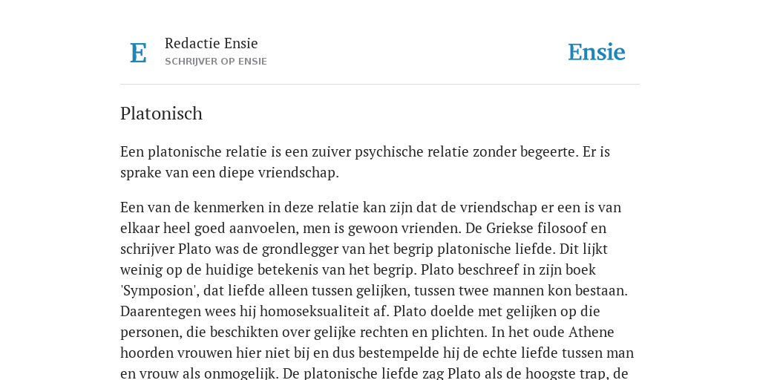Click the Redactie Ensie author name
Screen dimensions: 760x380
coord(212,43)
